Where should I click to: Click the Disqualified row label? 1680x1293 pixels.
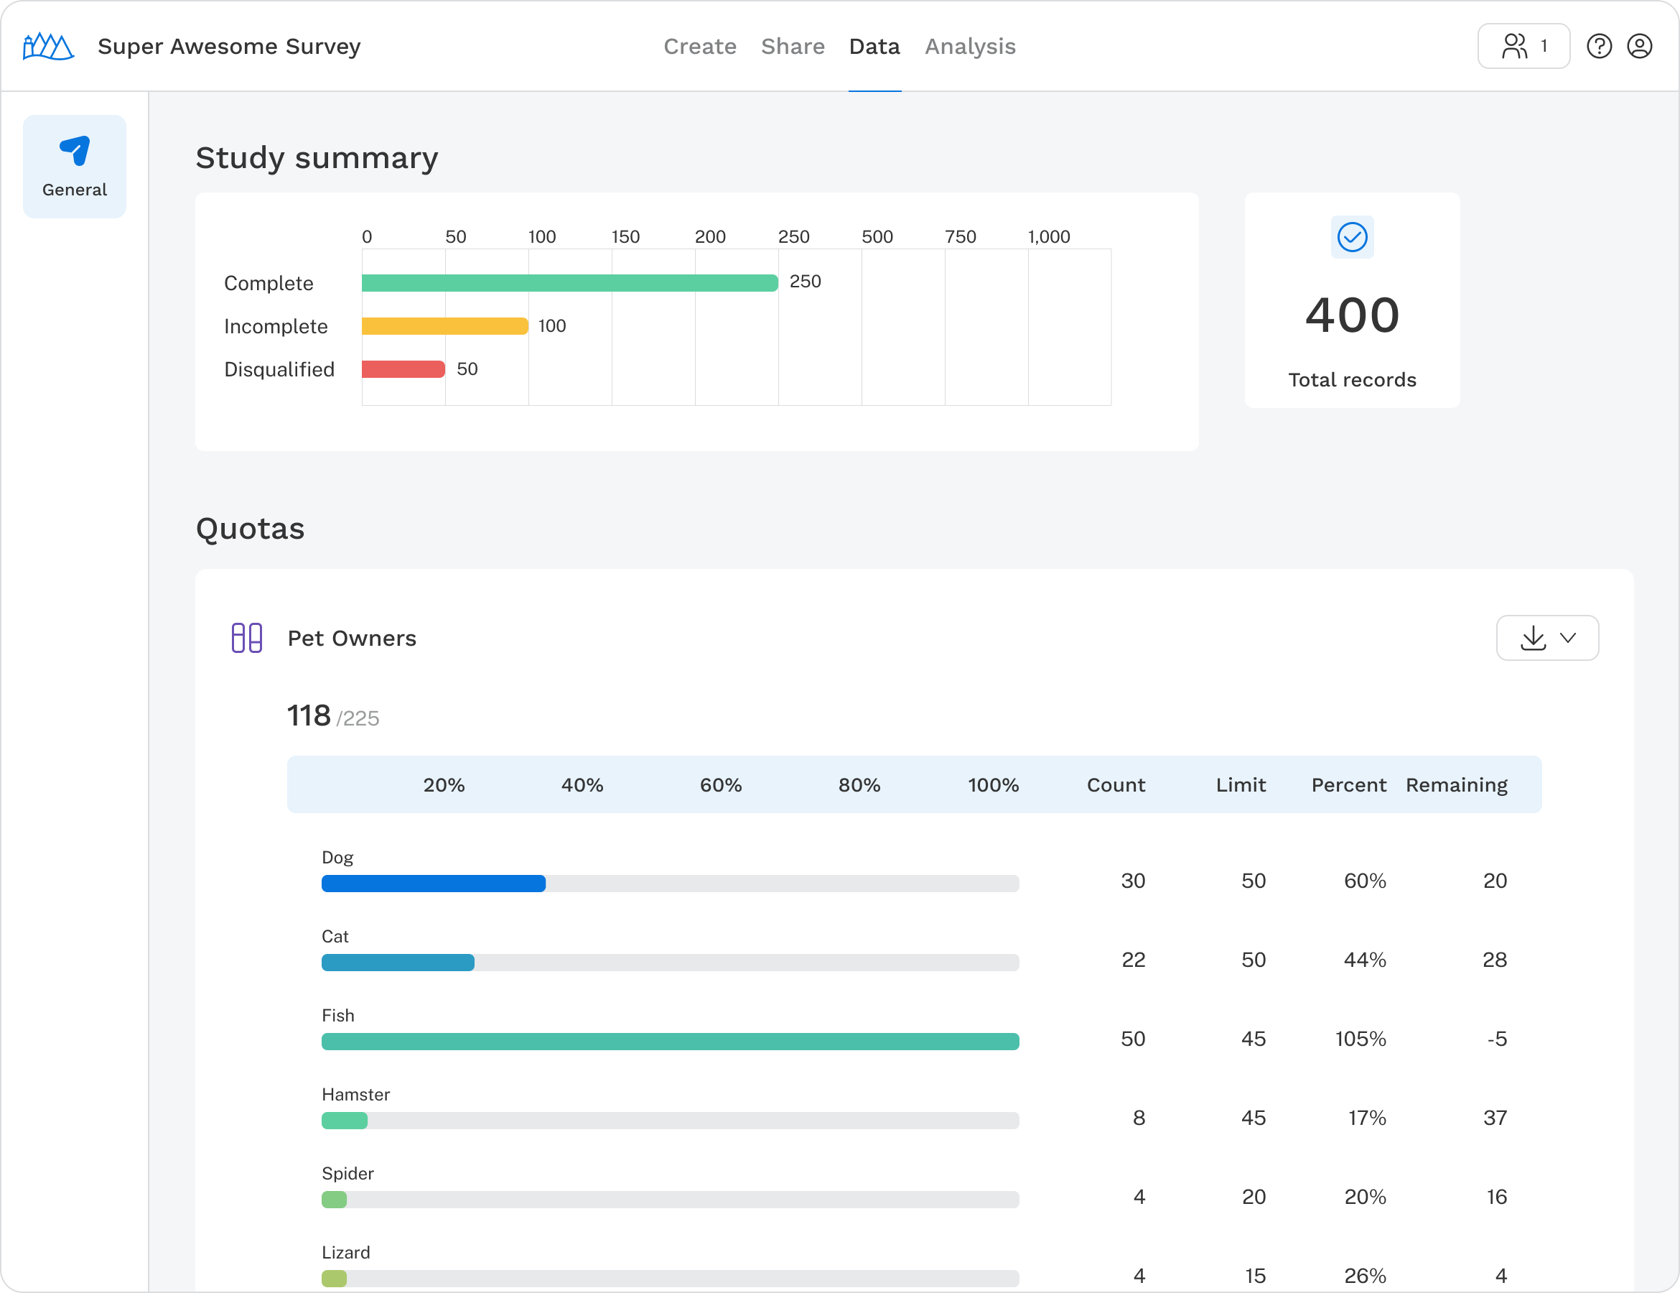pyautogui.click(x=279, y=369)
